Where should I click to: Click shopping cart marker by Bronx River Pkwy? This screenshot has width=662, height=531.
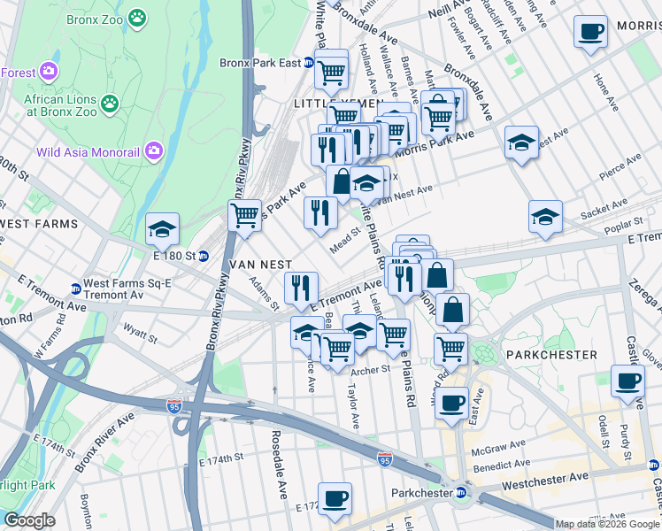tap(245, 216)
